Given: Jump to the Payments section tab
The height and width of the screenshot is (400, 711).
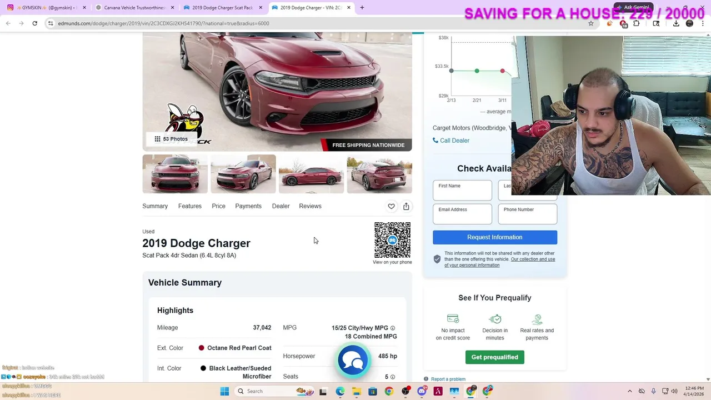Looking at the screenshot, I should click(x=248, y=206).
